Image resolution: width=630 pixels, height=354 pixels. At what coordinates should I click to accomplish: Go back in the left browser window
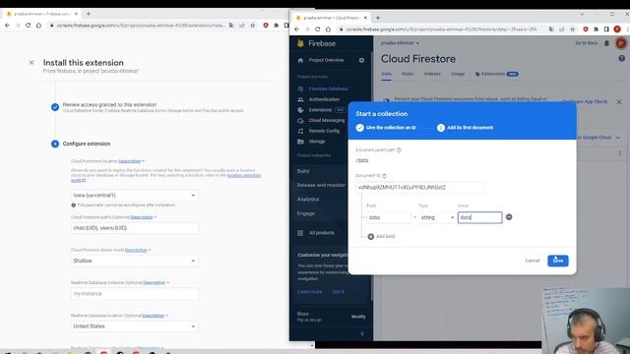coord(7,26)
